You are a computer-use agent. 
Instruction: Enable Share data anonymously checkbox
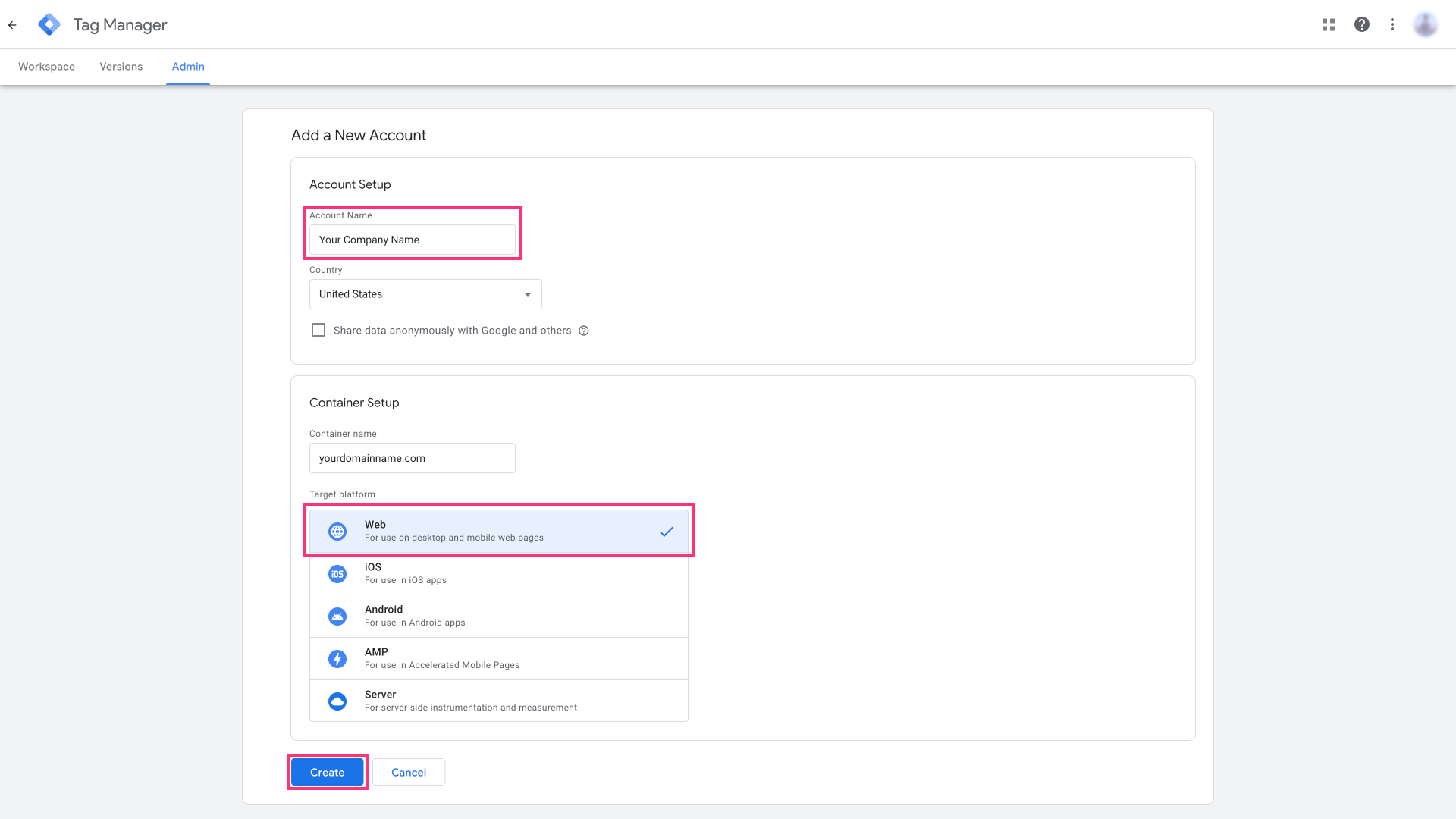click(x=318, y=331)
